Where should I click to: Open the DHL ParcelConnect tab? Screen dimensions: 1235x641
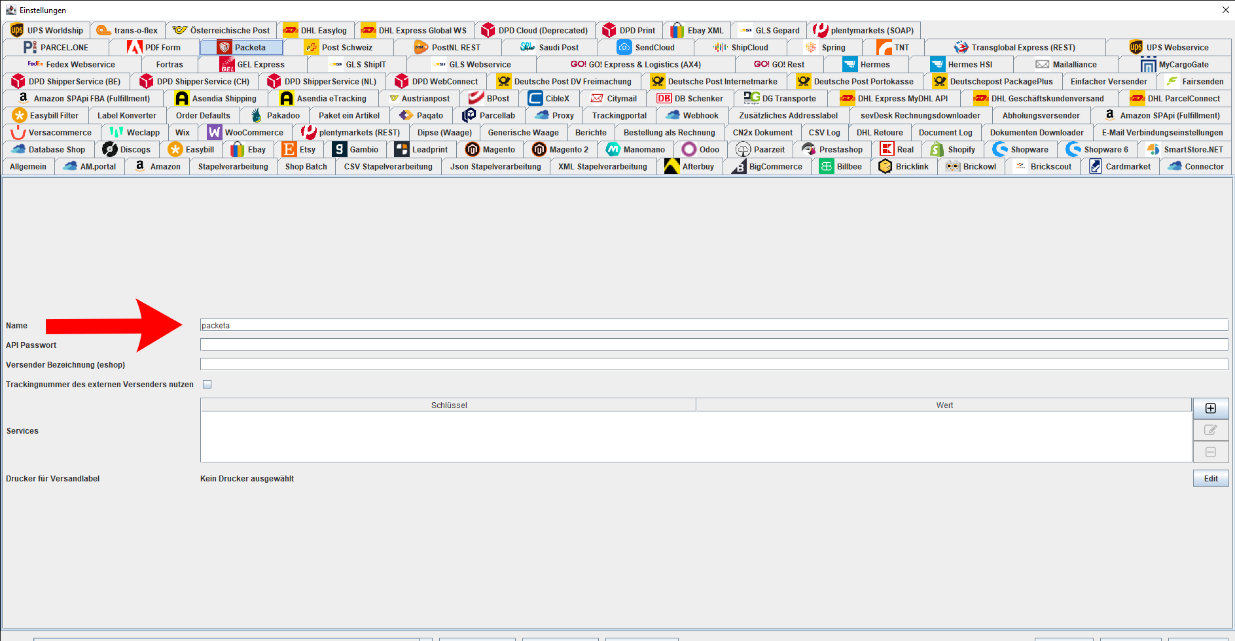(1175, 98)
